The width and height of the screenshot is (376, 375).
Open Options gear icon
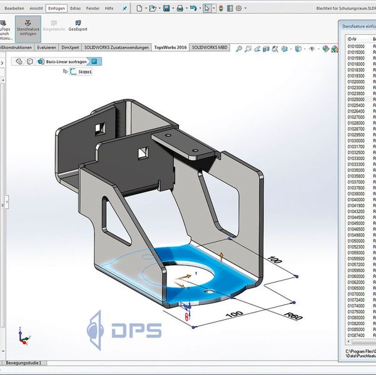[238, 8]
